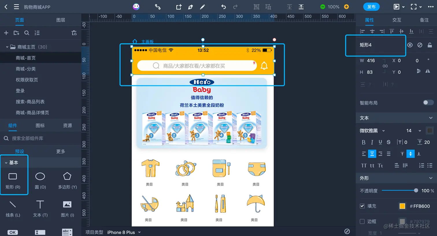Switch to the 图层 layers tab

coord(61,20)
